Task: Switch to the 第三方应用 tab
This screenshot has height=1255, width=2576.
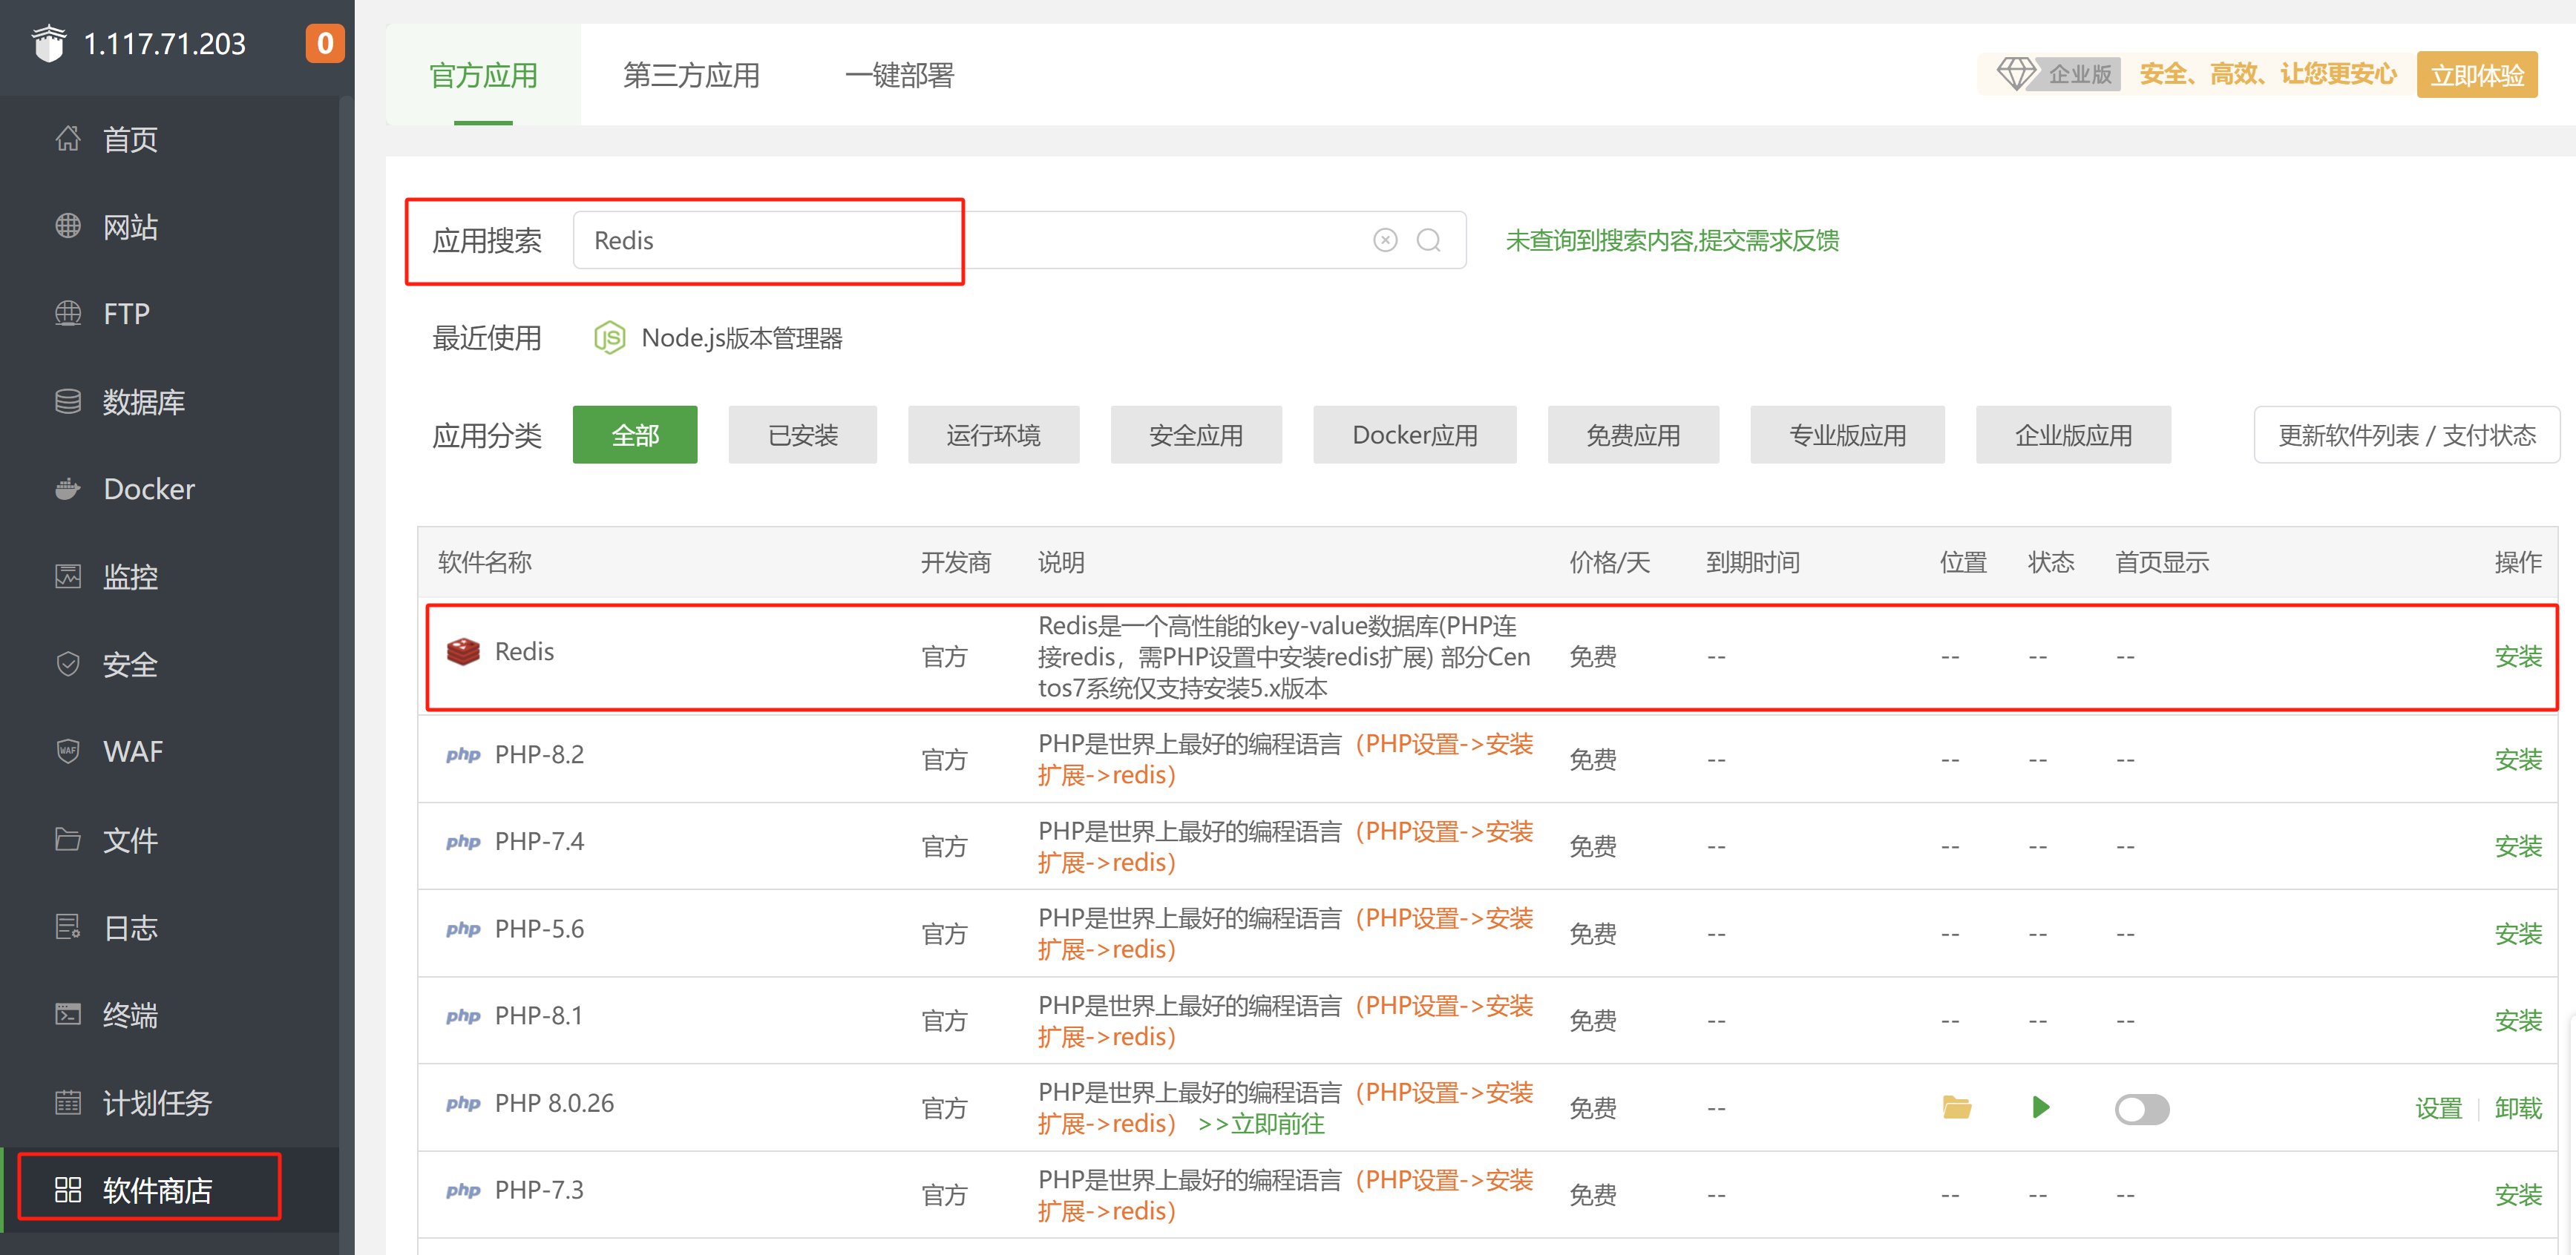Action: [x=691, y=75]
